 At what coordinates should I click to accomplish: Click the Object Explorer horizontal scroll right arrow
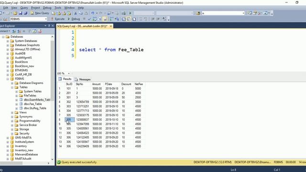point(48,163)
